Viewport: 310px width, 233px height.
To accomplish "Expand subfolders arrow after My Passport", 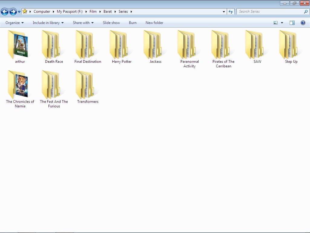I will (x=86, y=12).
